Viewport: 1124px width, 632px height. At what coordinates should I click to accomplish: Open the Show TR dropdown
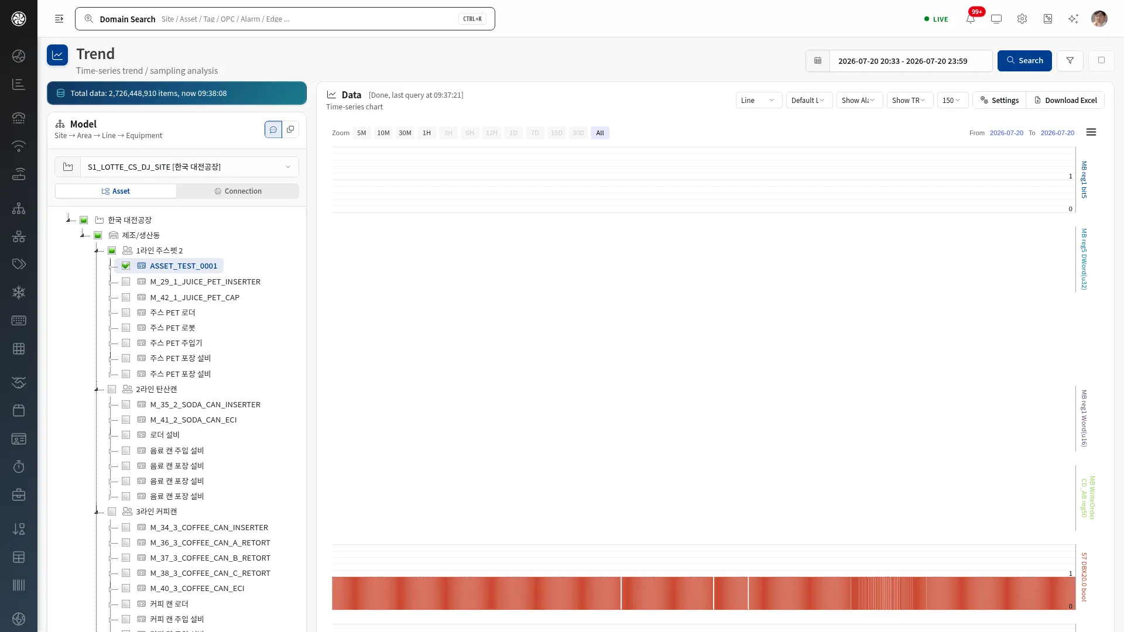coord(910,100)
